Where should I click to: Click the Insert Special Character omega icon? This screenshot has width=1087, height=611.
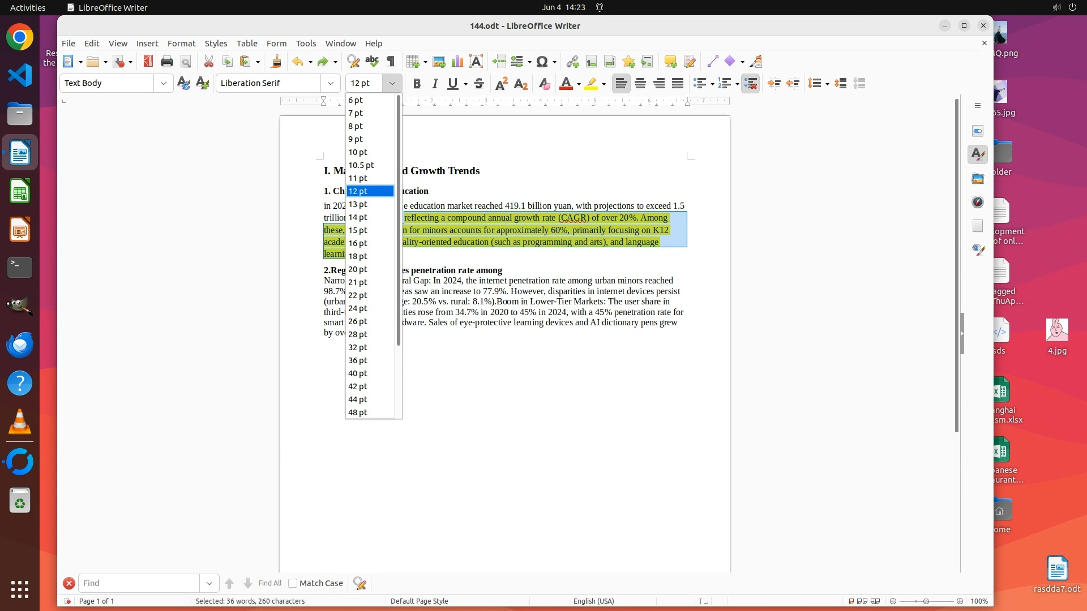[x=542, y=62]
